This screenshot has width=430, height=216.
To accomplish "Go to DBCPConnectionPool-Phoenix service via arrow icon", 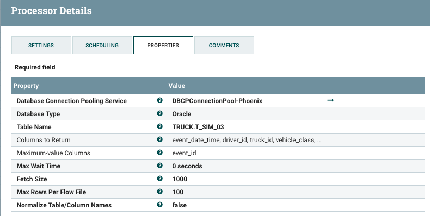I will tap(330, 100).
